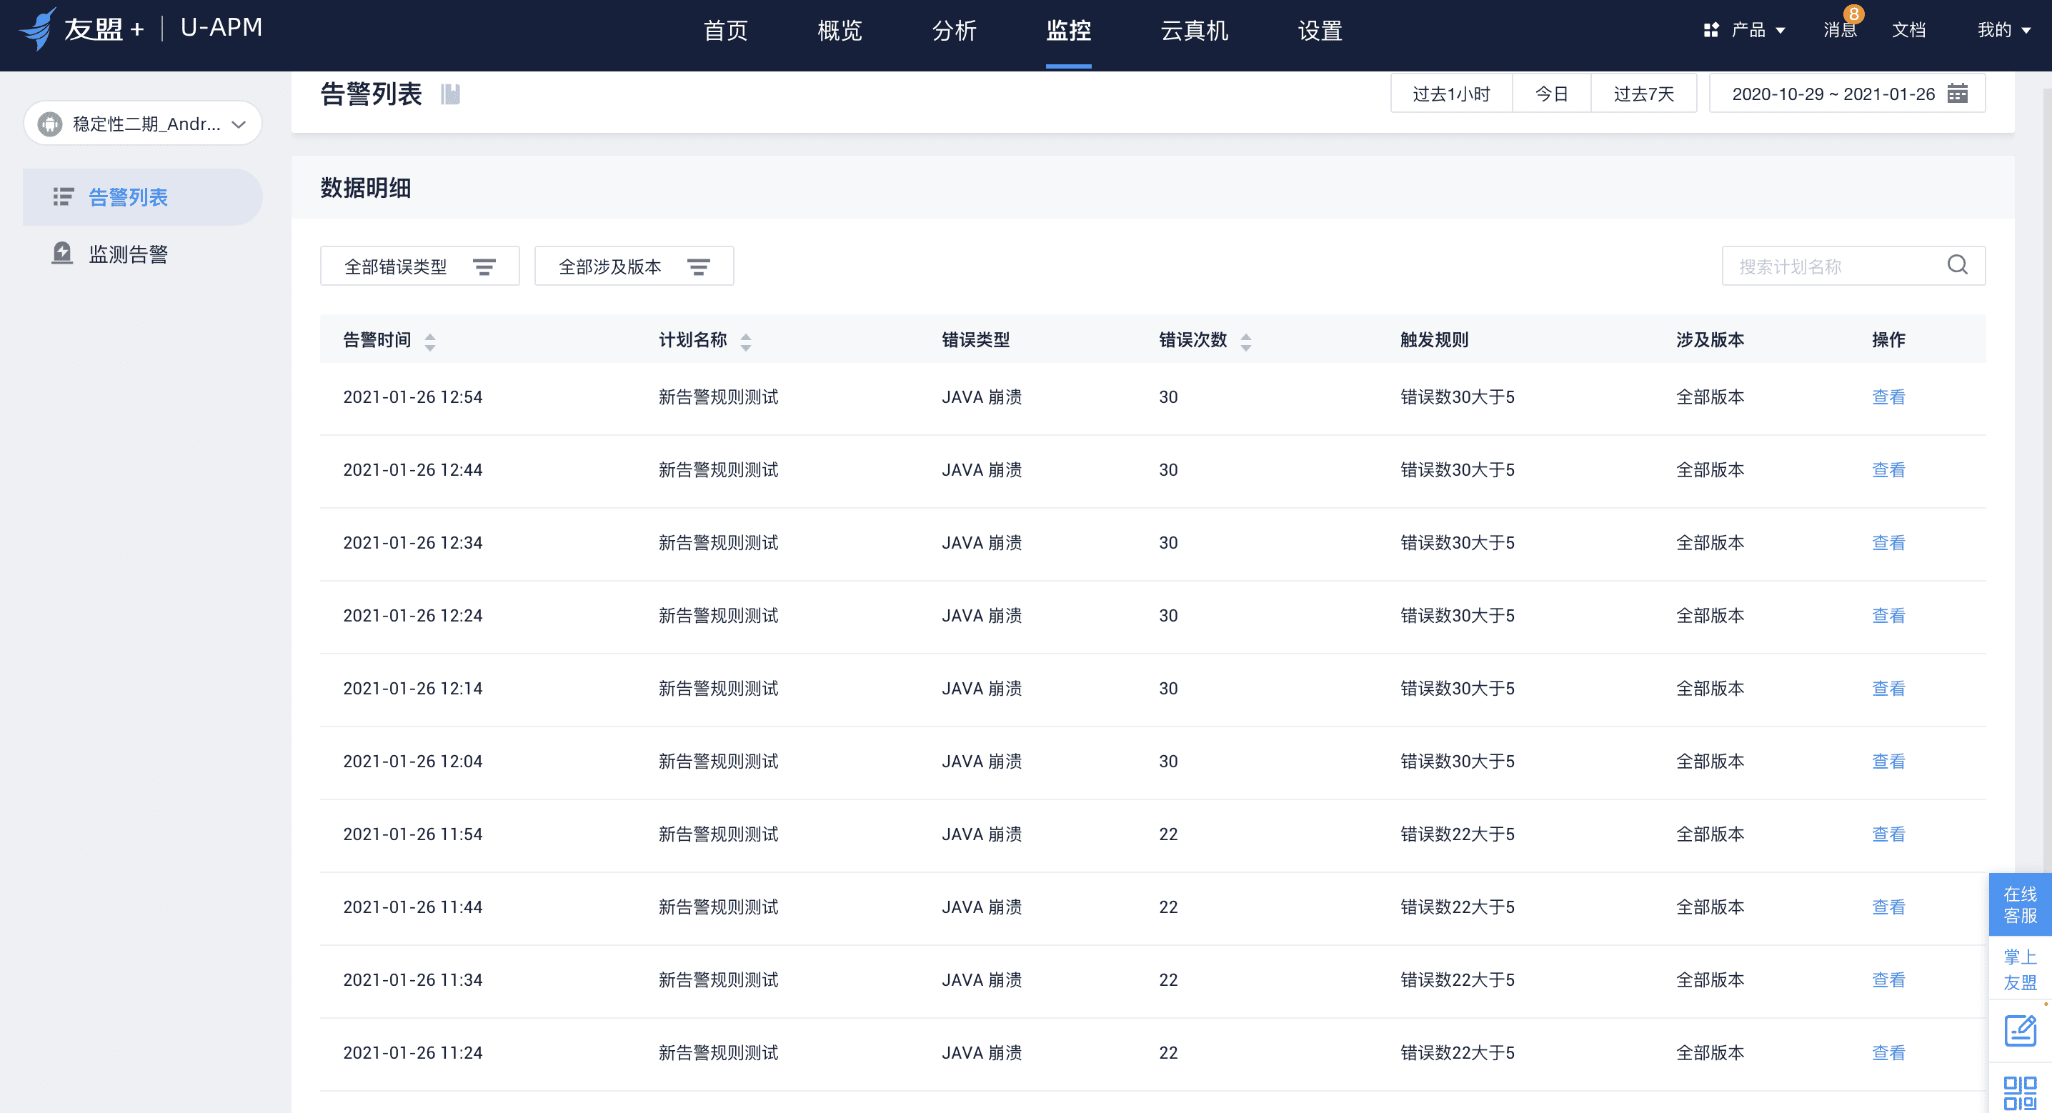Viewport: 2052px width, 1113px height.
Task: Click 查看 for the 12:24 alert
Action: [x=1888, y=616]
